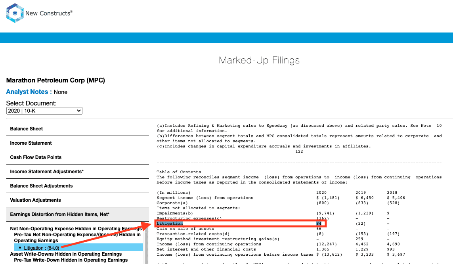Screen dimensions: 453x264
Task: Click the Transaction-related costs(d) row label
Action: [x=193, y=234]
